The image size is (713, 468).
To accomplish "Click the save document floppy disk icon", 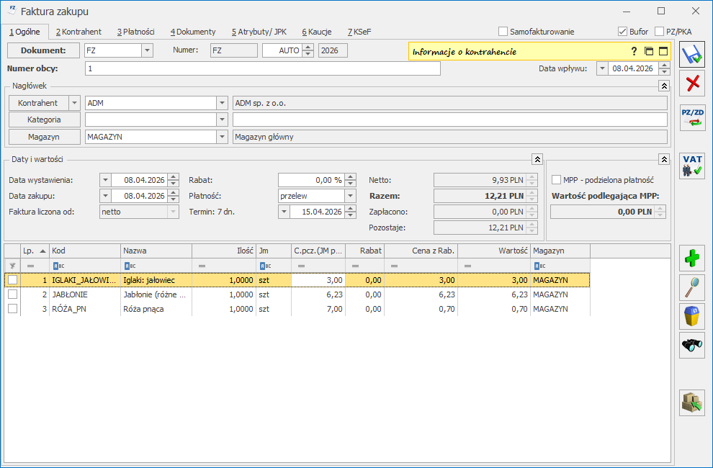I will coord(692,55).
